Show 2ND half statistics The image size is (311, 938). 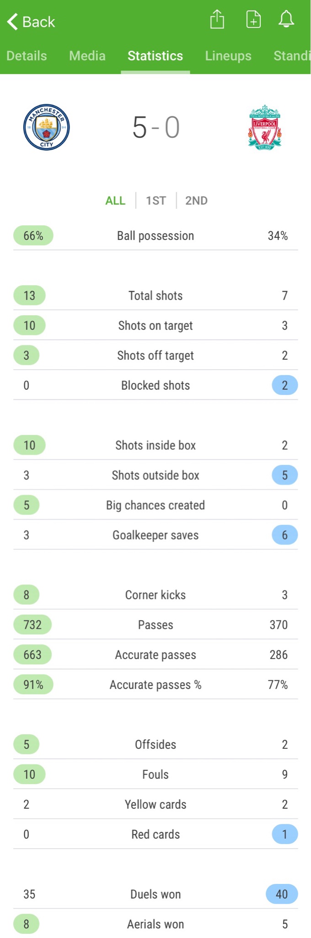click(x=196, y=201)
